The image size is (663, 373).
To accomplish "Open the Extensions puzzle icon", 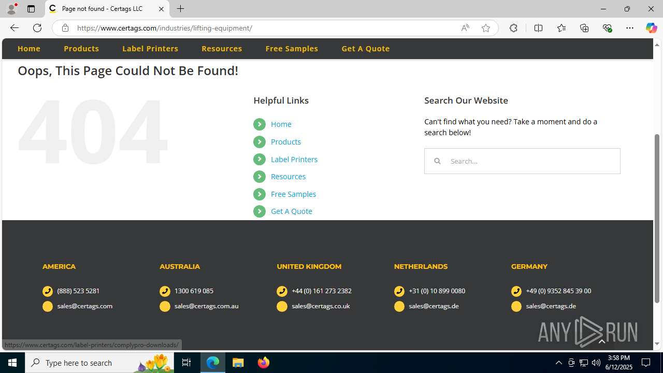I will (513, 28).
